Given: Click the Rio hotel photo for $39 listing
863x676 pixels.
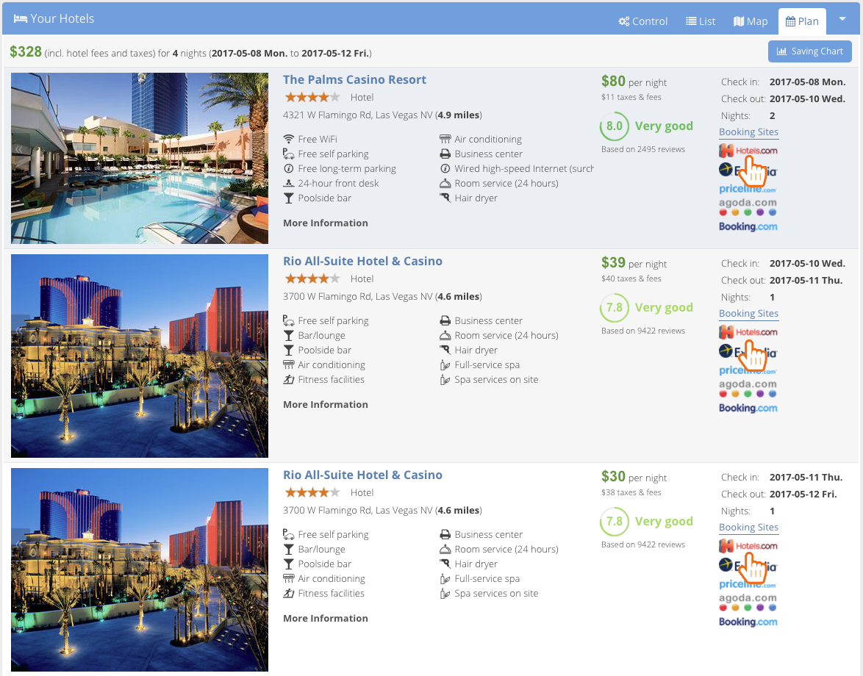Looking at the screenshot, I should (x=140, y=356).
